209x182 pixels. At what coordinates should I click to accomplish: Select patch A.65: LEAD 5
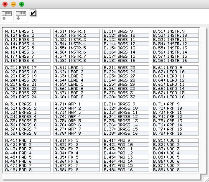coord(76,85)
